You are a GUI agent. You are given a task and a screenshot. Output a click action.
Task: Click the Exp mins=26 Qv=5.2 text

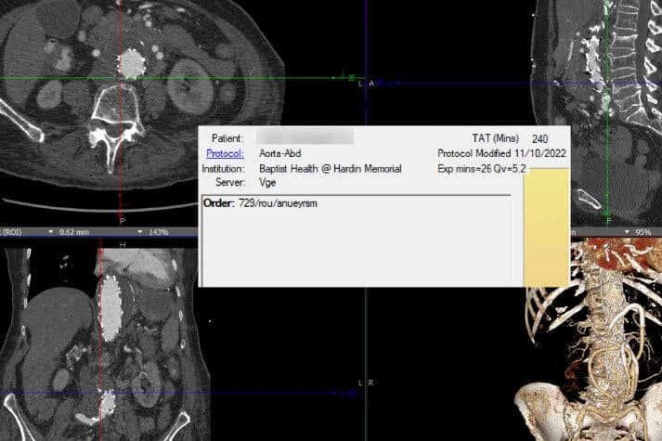[482, 169]
